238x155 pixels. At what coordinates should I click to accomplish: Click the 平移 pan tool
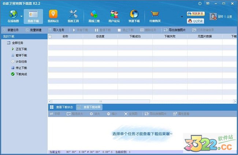(x=55, y=114)
